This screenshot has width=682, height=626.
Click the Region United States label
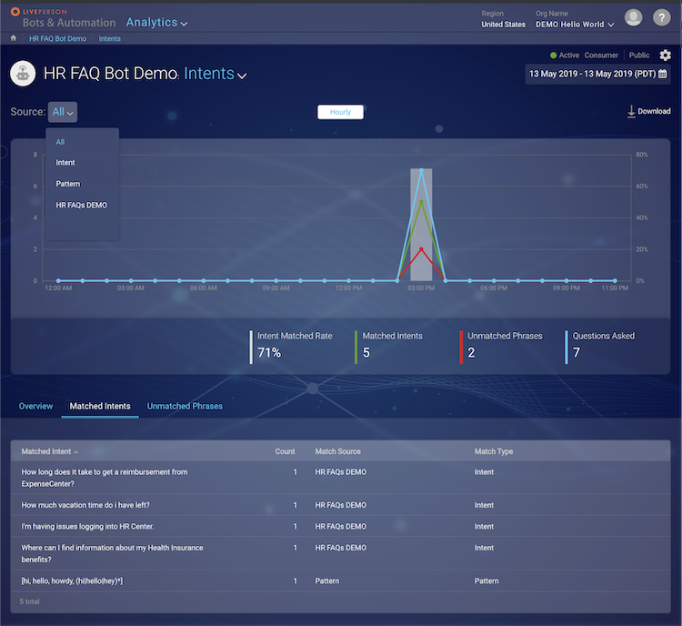[x=503, y=20]
